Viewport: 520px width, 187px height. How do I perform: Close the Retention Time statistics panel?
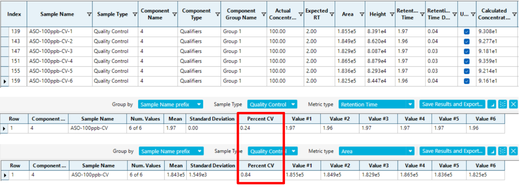pyautogui.click(x=513, y=104)
